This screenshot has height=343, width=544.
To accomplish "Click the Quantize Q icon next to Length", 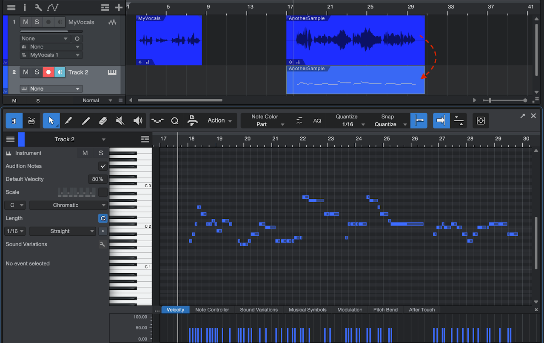I will tap(103, 218).
